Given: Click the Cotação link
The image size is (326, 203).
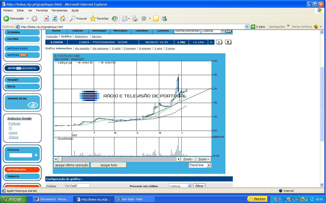Looking at the screenshot, I should click(52, 37).
